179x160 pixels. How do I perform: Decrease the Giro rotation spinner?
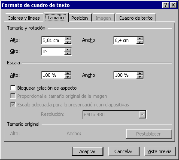coord(68,53)
